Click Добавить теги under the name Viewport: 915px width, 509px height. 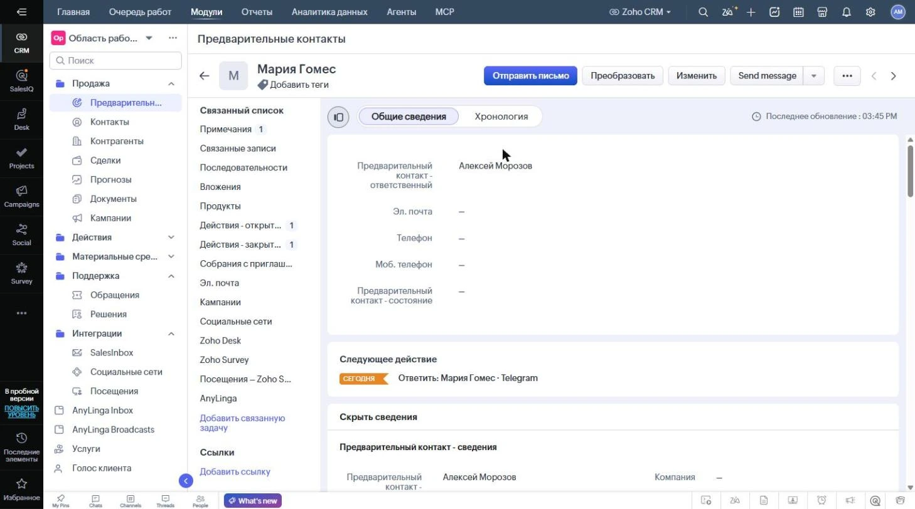[293, 85]
